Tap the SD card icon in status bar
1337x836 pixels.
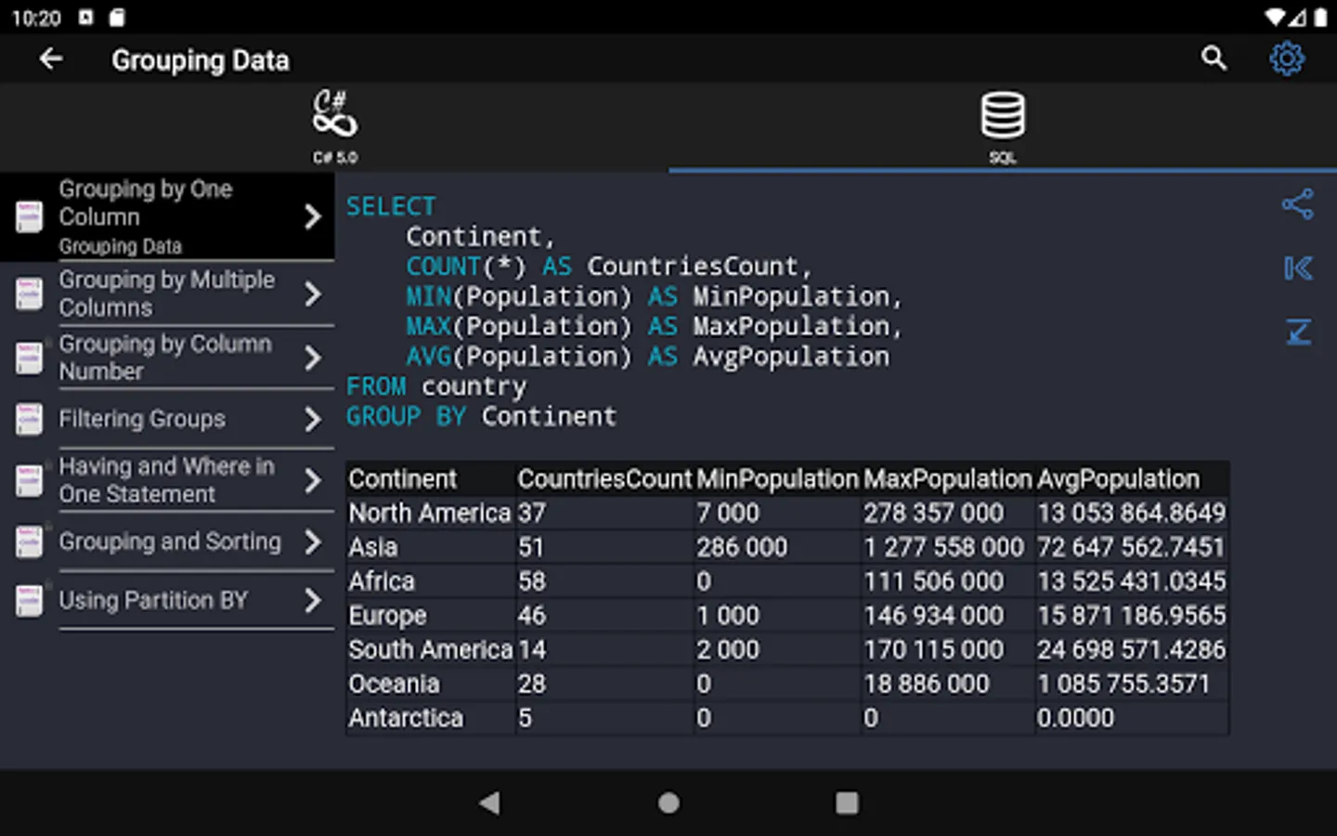[x=116, y=18]
